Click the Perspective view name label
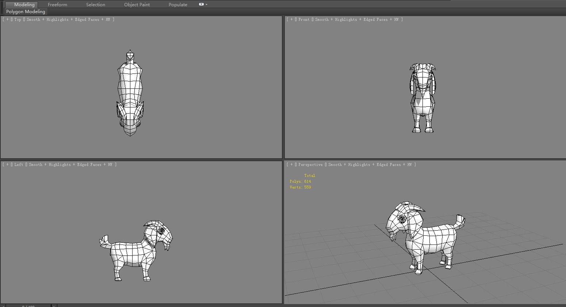The image size is (566, 307). click(310, 164)
